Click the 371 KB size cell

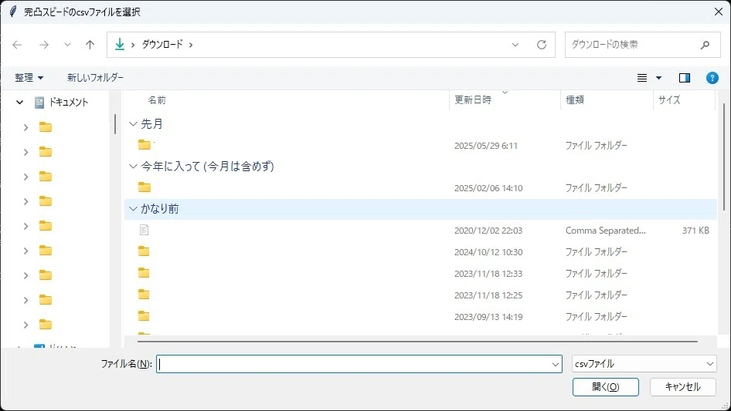(695, 231)
